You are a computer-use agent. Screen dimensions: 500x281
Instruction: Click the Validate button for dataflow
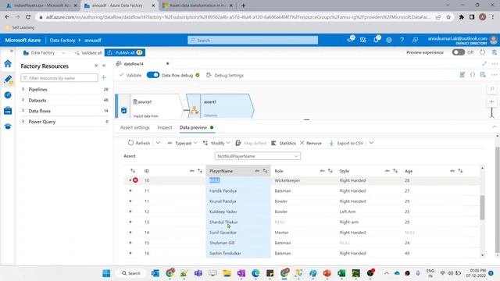click(x=130, y=75)
